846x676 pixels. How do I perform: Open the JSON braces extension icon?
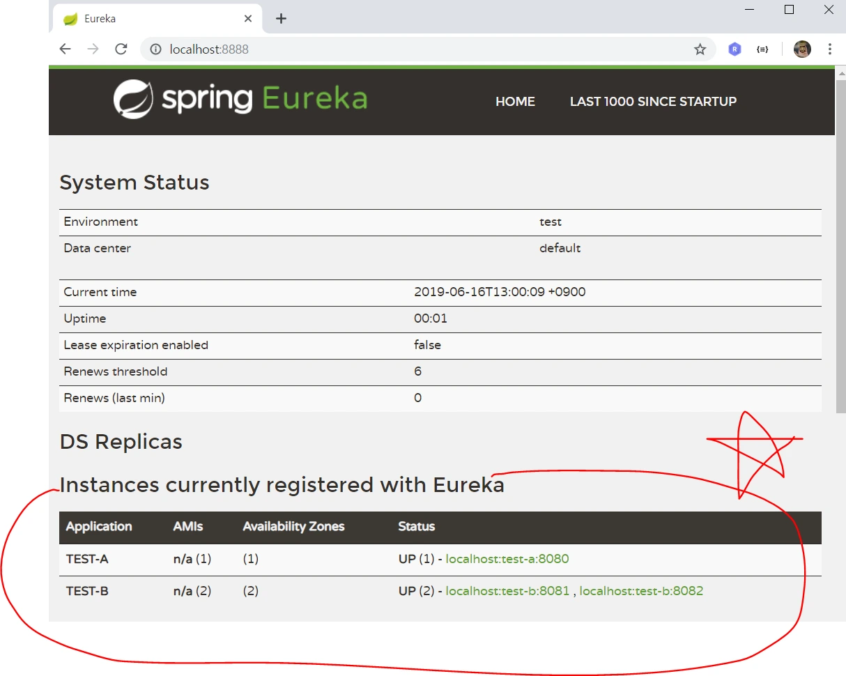[x=762, y=49]
